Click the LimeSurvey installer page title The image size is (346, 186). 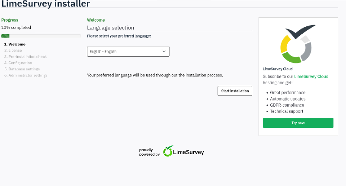point(46,4)
